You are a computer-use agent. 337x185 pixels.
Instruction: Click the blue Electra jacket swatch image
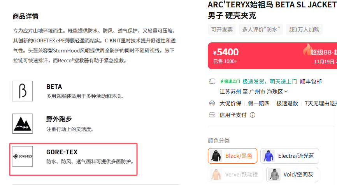click(269, 156)
